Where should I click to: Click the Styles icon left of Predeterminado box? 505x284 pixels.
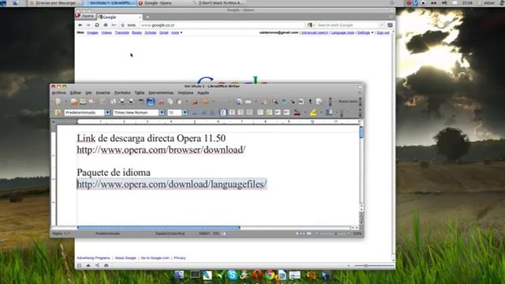point(58,112)
